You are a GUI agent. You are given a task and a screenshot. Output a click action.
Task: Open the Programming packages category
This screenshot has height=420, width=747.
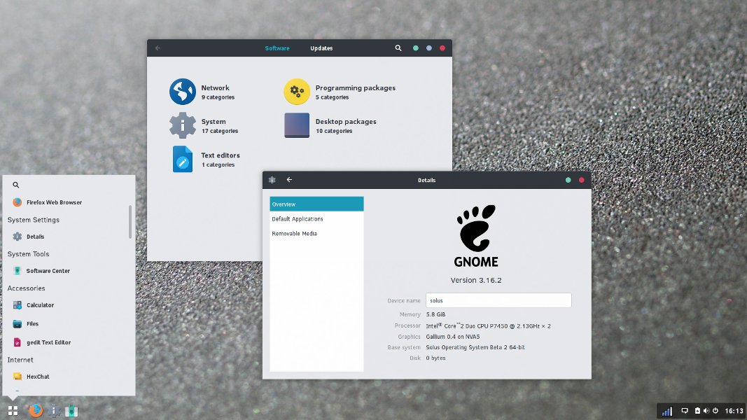tap(340, 92)
